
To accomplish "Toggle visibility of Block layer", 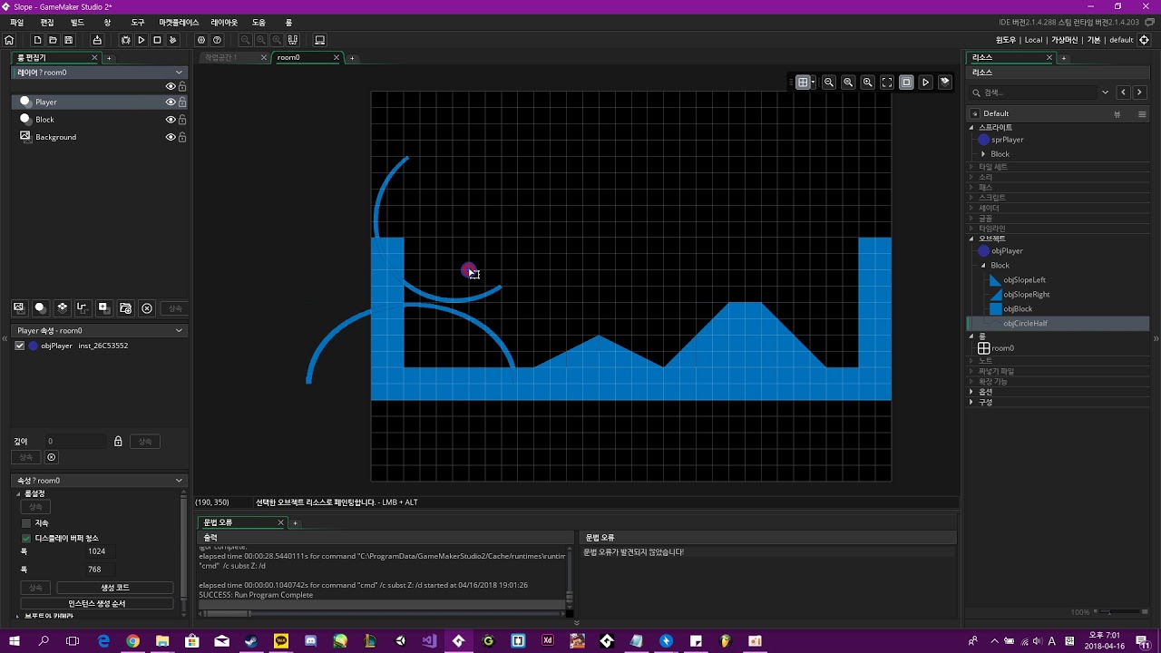I will coord(171,120).
